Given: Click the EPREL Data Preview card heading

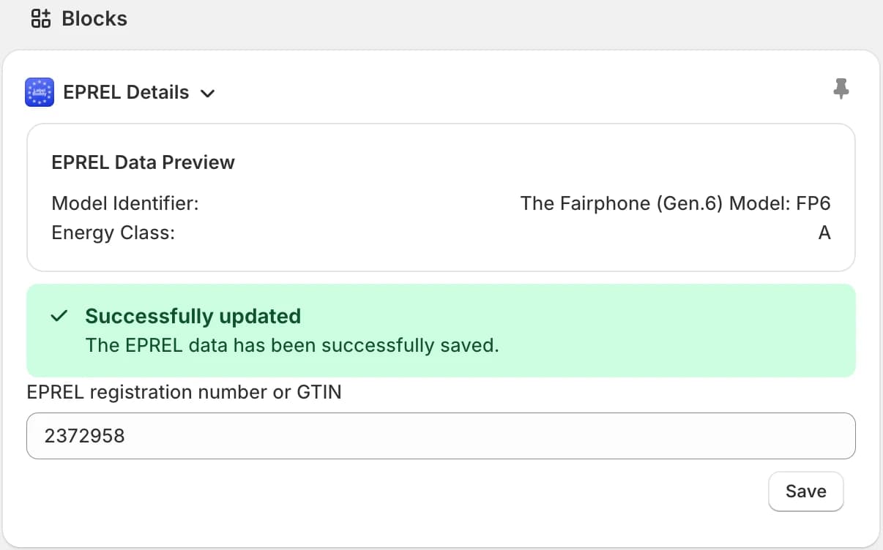Looking at the screenshot, I should [143, 162].
